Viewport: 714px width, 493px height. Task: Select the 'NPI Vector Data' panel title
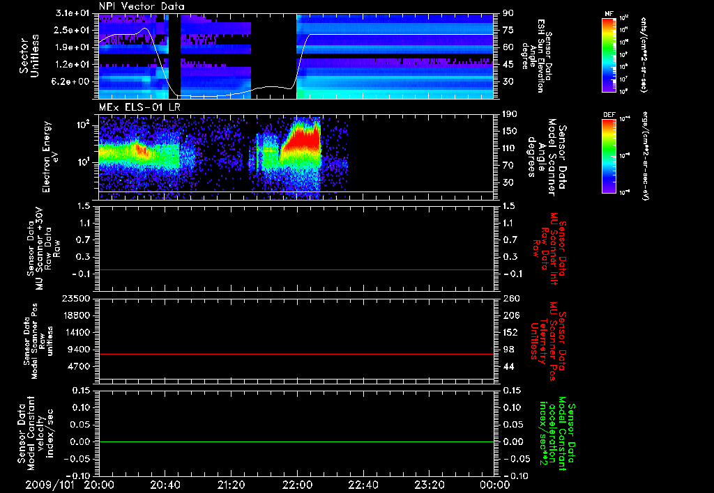coord(142,6)
